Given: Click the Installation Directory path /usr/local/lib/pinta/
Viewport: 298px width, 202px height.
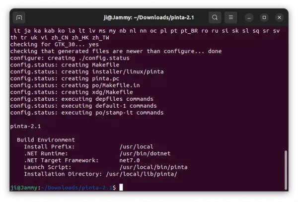Looking at the screenshot, I should [142, 174].
